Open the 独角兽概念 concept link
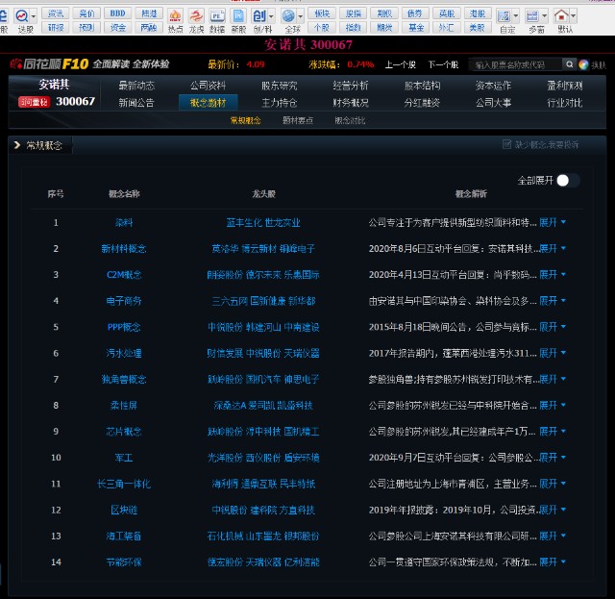 point(124,379)
